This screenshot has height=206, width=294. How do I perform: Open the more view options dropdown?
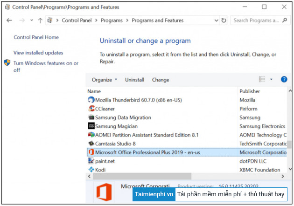coord(271,79)
